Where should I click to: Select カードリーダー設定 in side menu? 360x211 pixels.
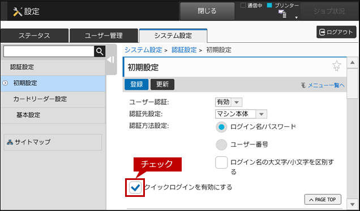pos(53,99)
